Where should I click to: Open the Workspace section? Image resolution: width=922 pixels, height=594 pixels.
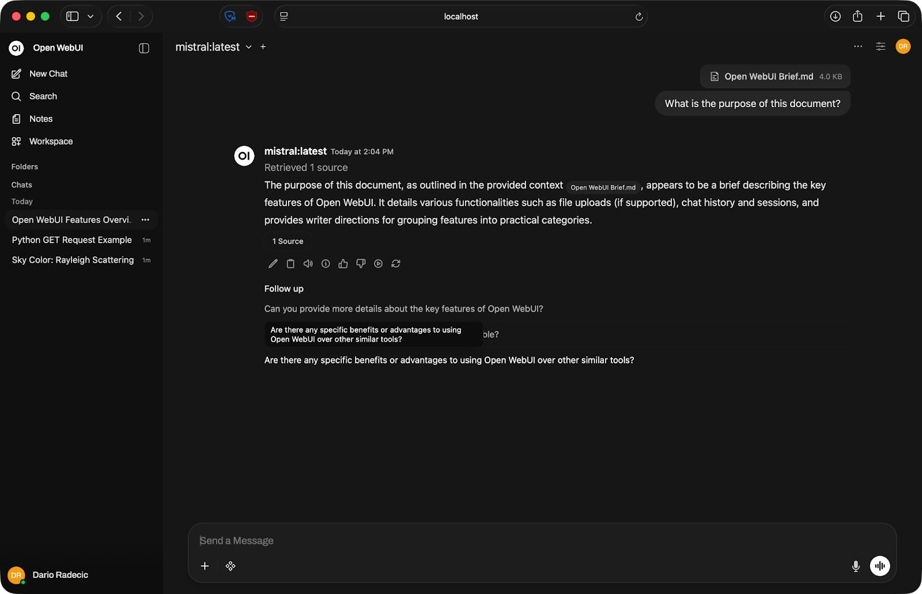(51, 141)
